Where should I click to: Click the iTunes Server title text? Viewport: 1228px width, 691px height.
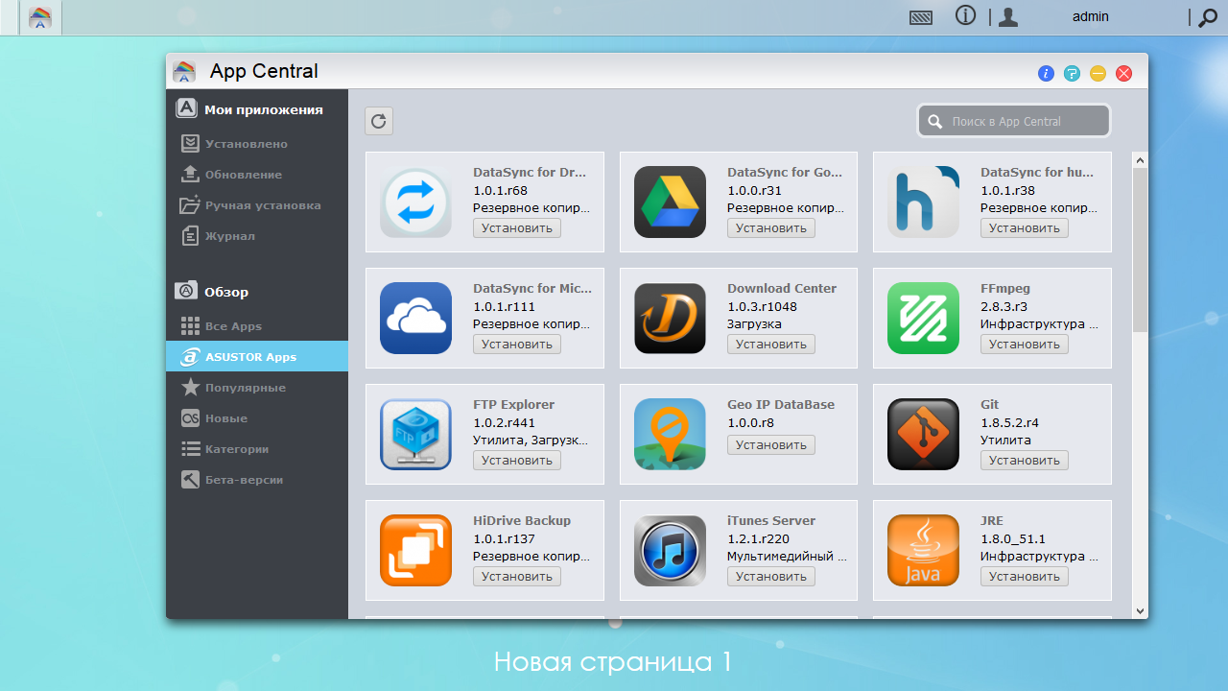(771, 520)
